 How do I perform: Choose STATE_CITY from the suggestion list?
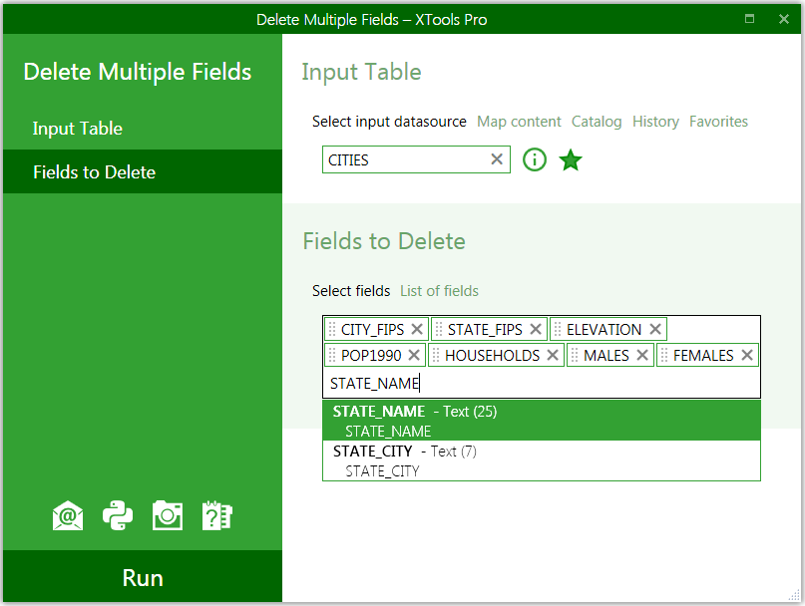(541, 460)
